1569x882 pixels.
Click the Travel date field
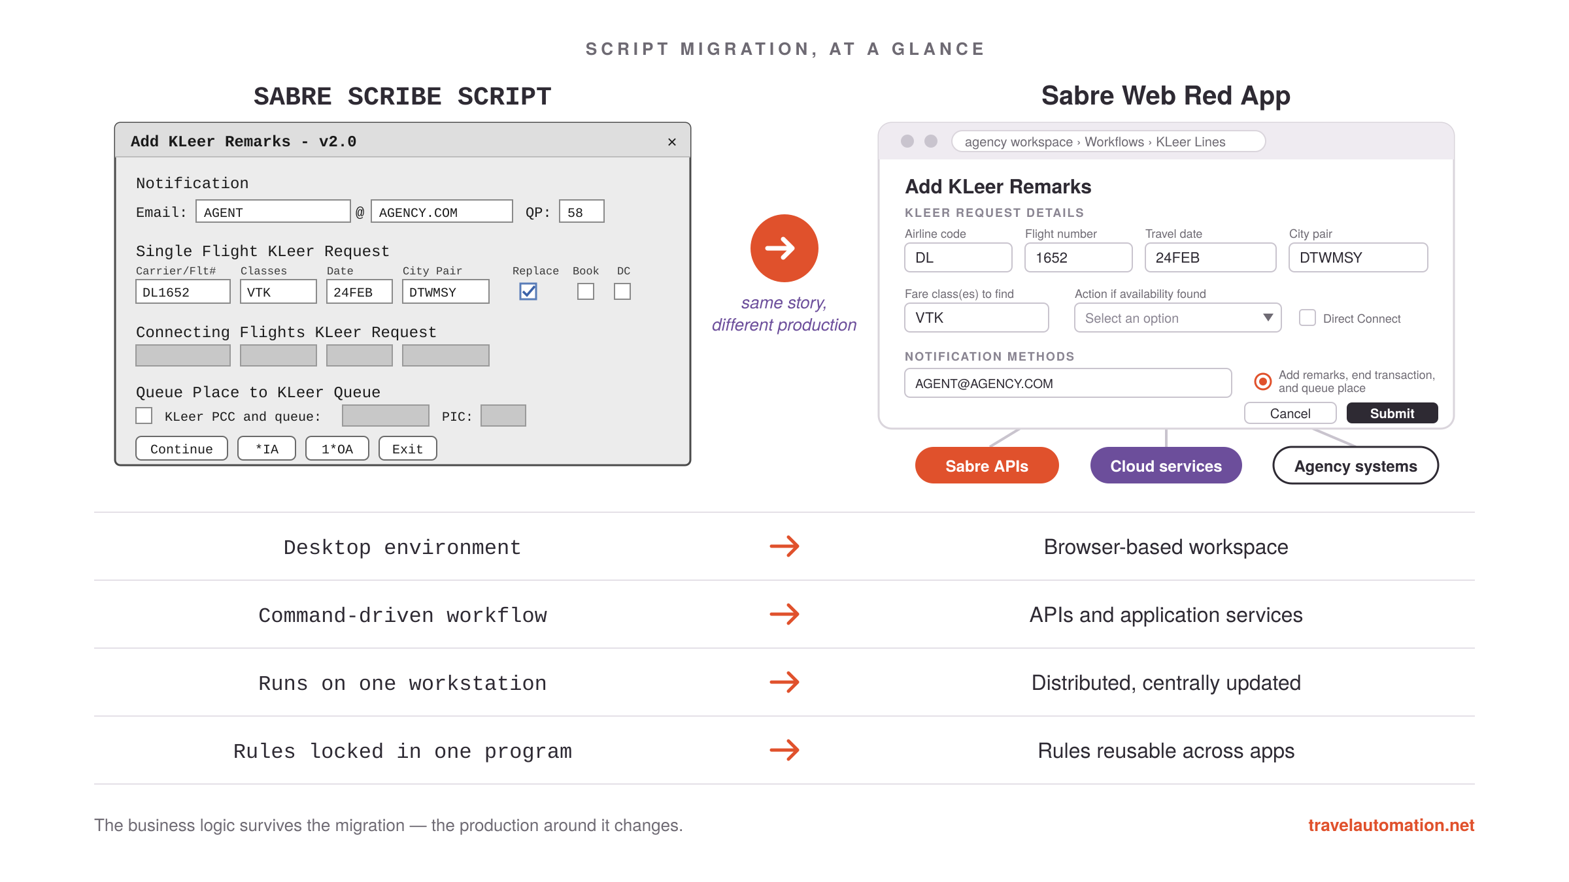tap(1211, 257)
